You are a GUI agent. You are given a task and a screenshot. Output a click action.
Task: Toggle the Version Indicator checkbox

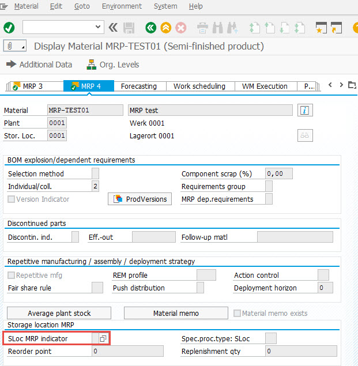(x=11, y=199)
